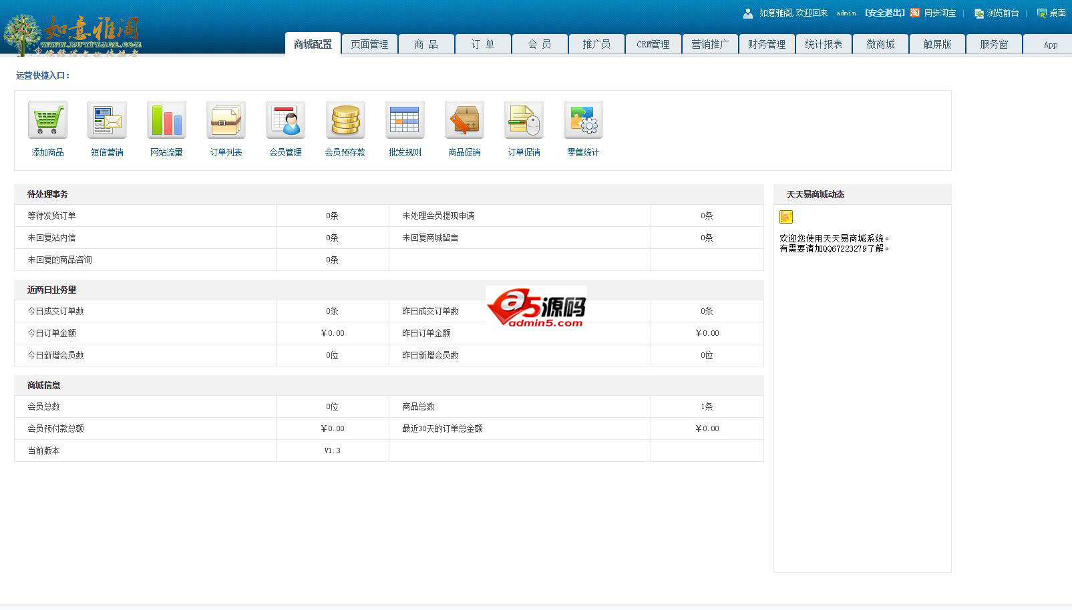Open the 触屏版 tab
1072x610 pixels.
coord(937,44)
